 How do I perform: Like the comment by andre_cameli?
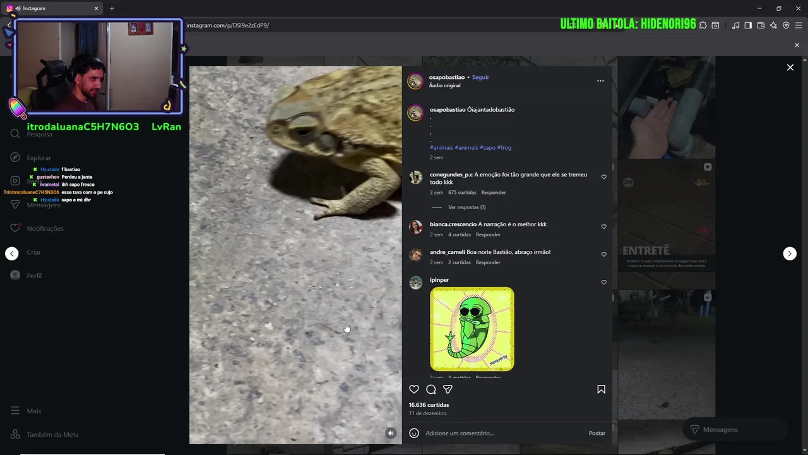pyautogui.click(x=603, y=254)
